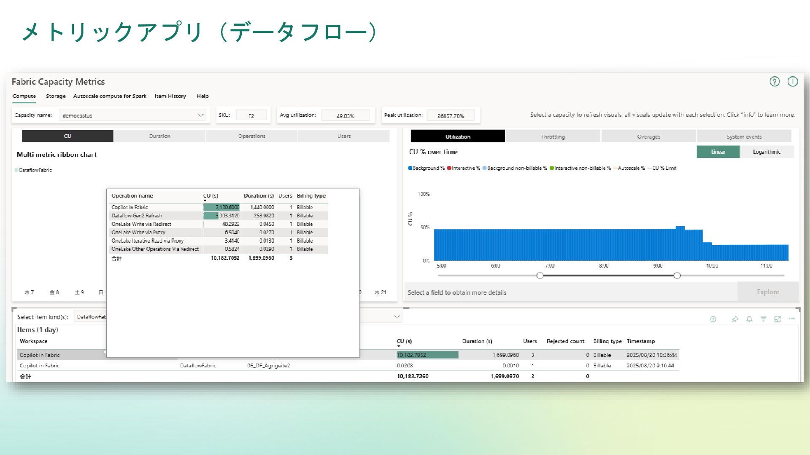Click the SKU value field F2

coord(251,116)
